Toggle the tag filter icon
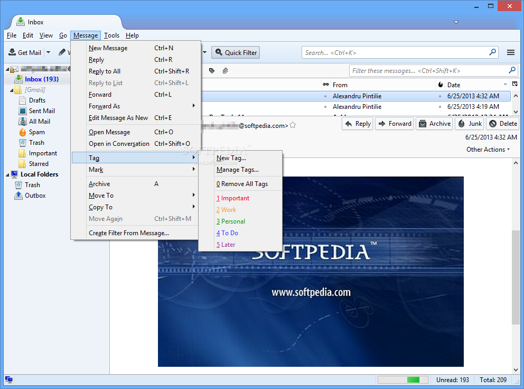The height and width of the screenshot is (389, 524). (x=211, y=71)
